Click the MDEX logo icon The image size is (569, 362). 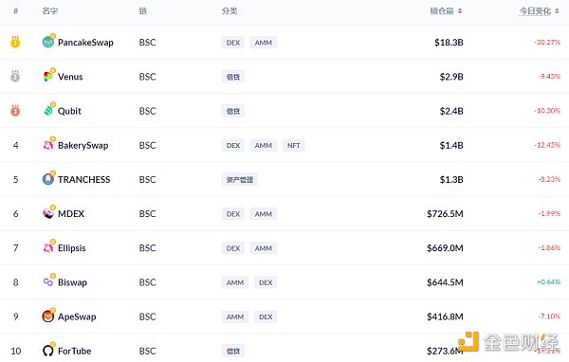[48, 213]
